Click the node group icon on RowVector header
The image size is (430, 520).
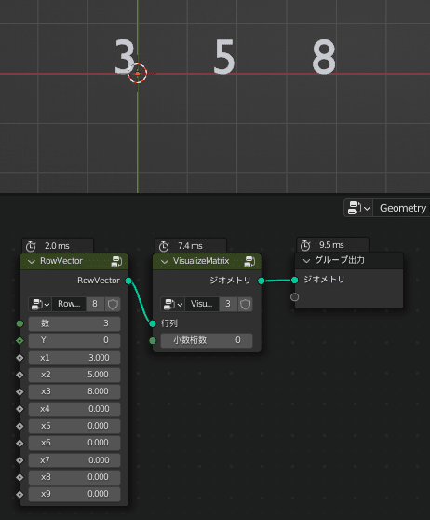click(116, 261)
